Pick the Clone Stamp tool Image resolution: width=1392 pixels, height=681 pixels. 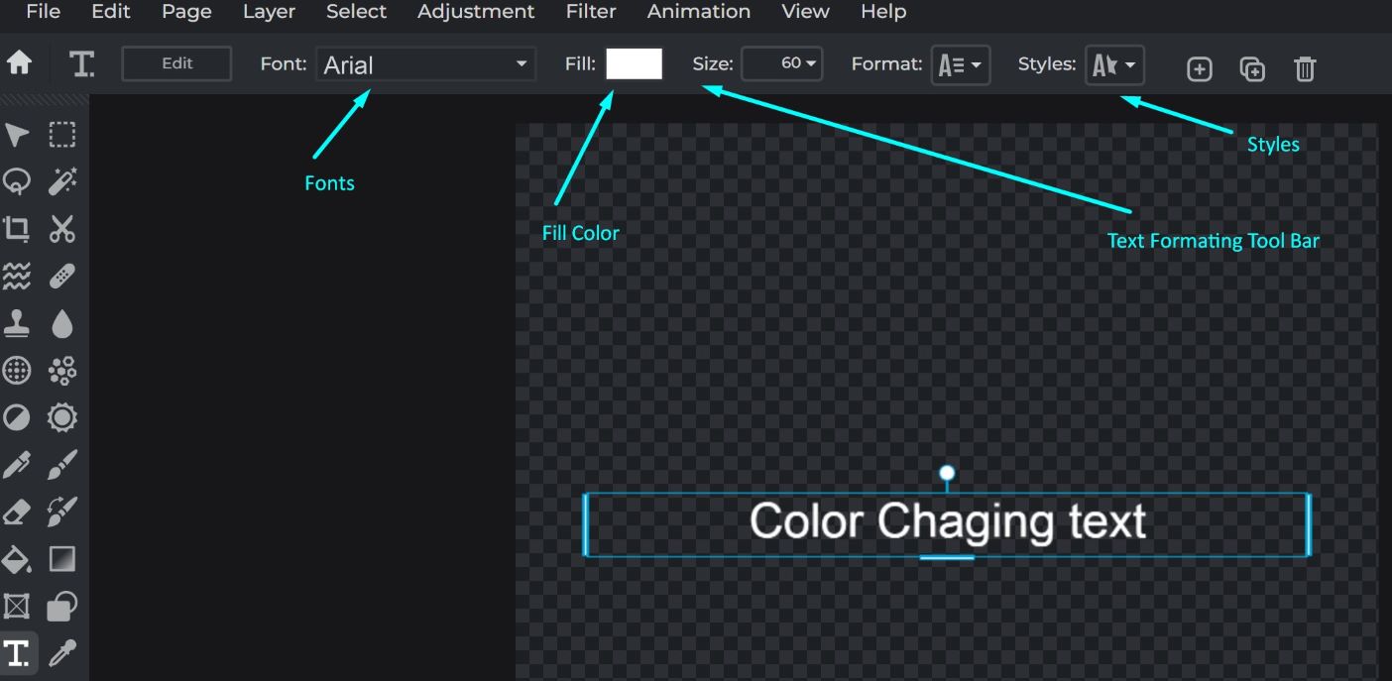(16, 322)
